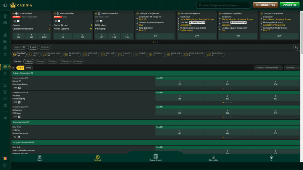Viewport: 303px width, 170px height.
Task: Switch to Ligue grouping
Action: point(20,68)
